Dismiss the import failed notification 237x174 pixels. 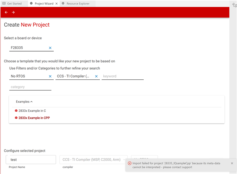click(x=232, y=163)
